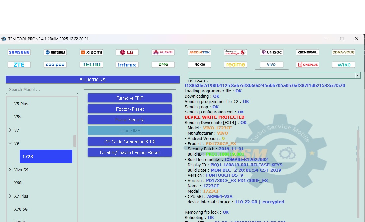The width and height of the screenshot is (365, 222).
Task: Switch to the VIVO brand tab
Action: click(x=271, y=65)
